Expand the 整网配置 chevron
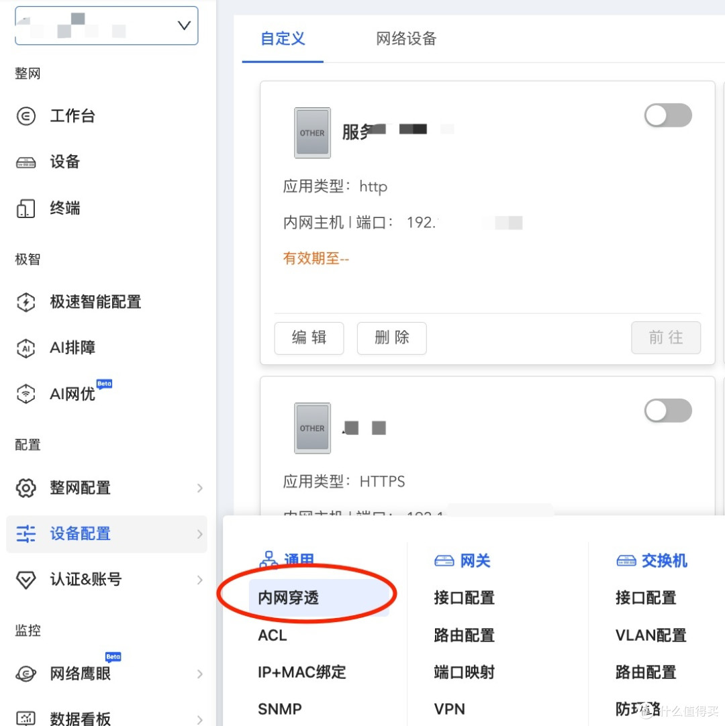Image resolution: width=725 pixels, height=726 pixels. pyautogui.click(x=199, y=488)
